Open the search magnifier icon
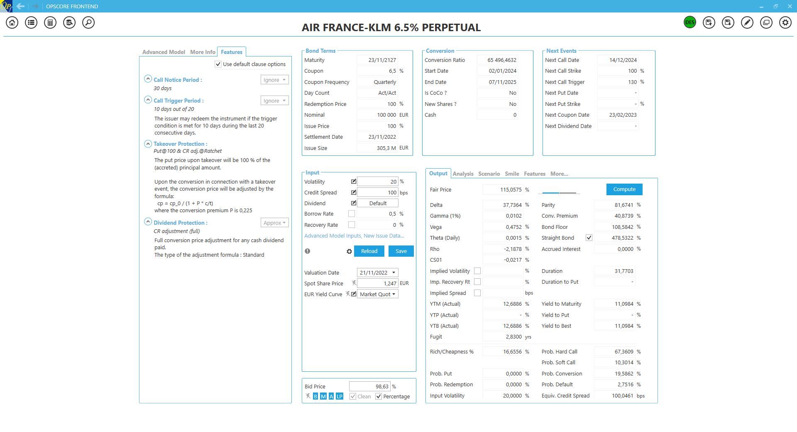 click(88, 22)
